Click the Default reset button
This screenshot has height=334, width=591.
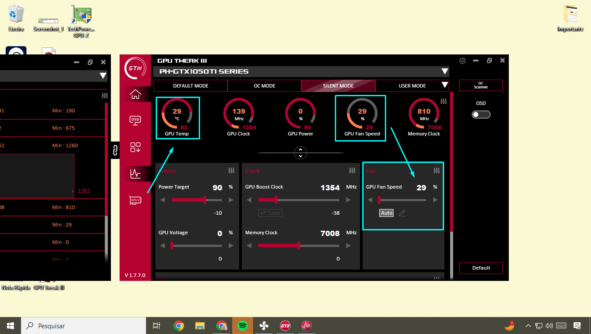point(481,268)
